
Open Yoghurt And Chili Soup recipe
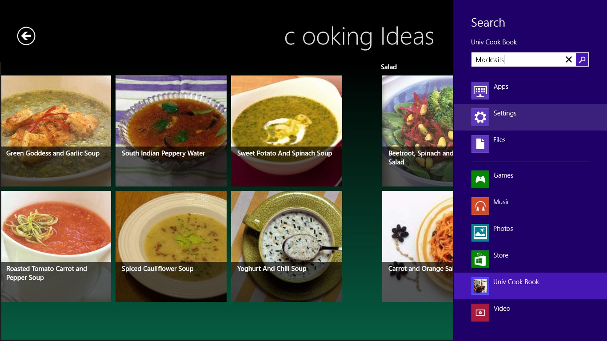287,246
